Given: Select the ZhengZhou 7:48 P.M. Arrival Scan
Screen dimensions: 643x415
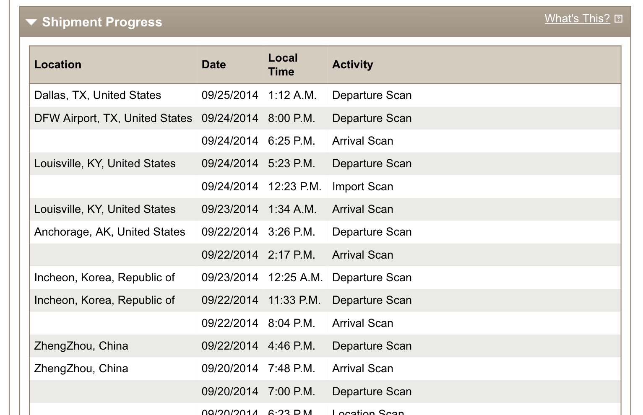Looking at the screenshot, I should pyautogui.click(x=325, y=368).
